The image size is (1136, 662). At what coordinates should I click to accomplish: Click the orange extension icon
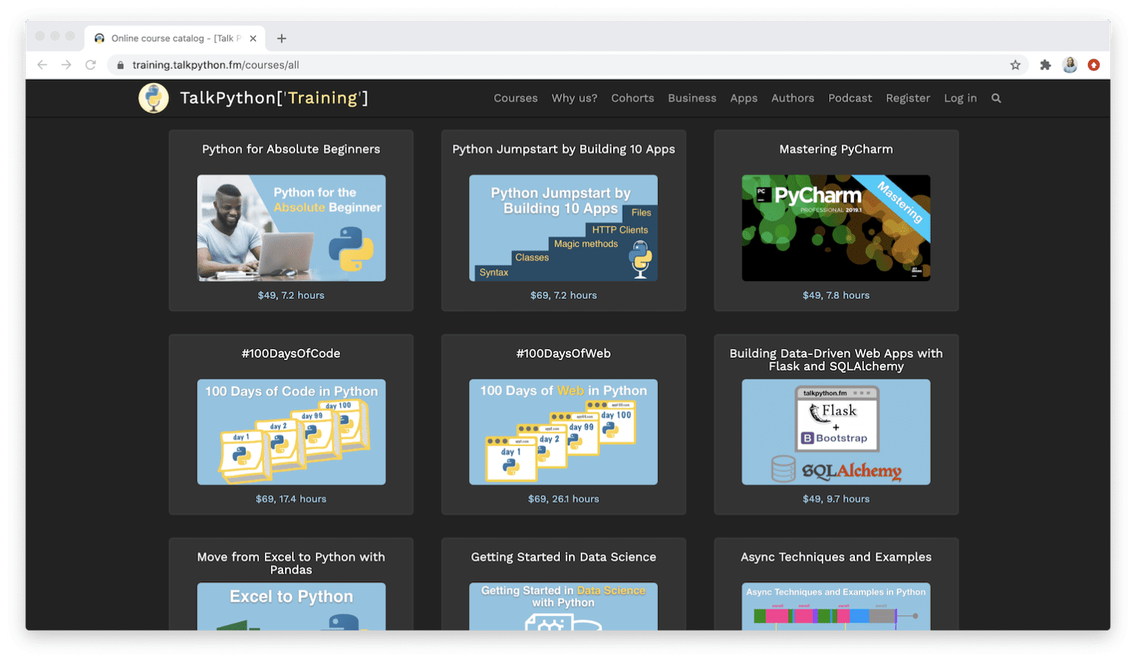[x=1094, y=64]
